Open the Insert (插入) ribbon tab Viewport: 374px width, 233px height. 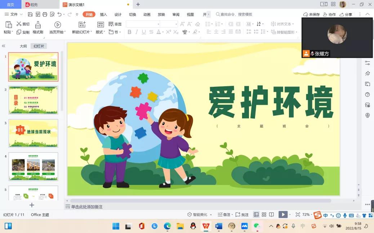point(103,14)
